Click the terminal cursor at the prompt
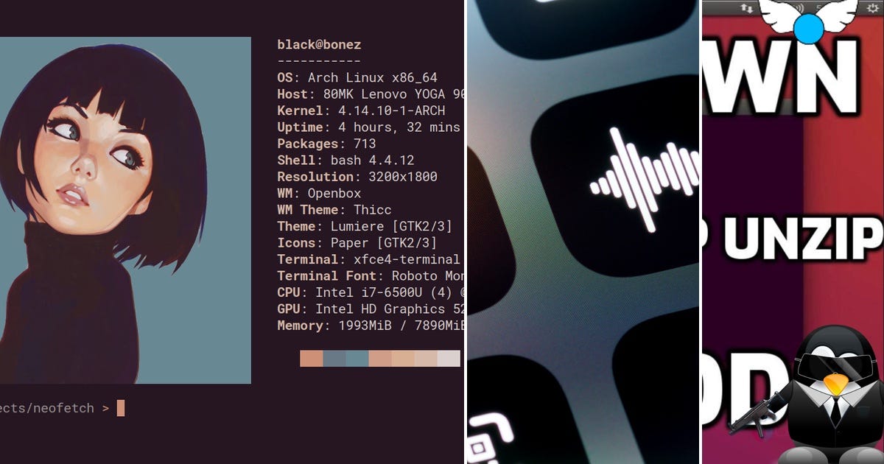The image size is (884, 464). point(120,407)
